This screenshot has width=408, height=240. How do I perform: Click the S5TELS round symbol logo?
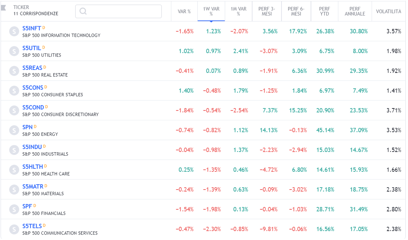click(x=14, y=229)
